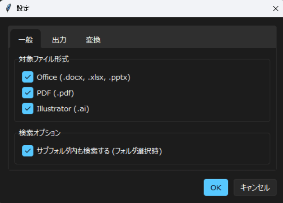Click empty tab strip right of 変換
Image resolution: width=283 pixels, height=203 pixels.
tap(190, 40)
